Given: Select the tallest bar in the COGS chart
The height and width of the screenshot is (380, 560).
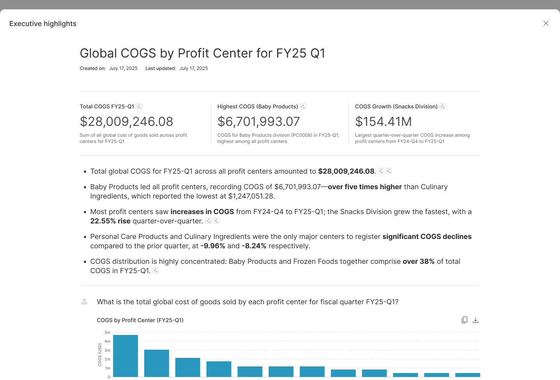Looking at the screenshot, I should (x=125, y=356).
